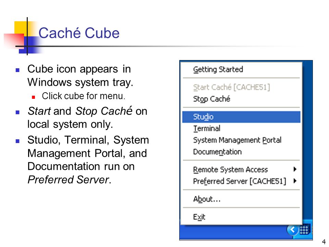The image size is (329, 247).
Task: Select disabled Start Caché [CACHE51] entry
Action: pos(241,87)
